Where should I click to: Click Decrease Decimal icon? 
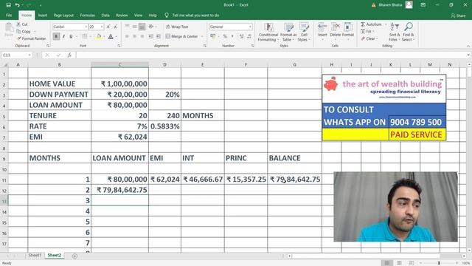(x=249, y=36)
